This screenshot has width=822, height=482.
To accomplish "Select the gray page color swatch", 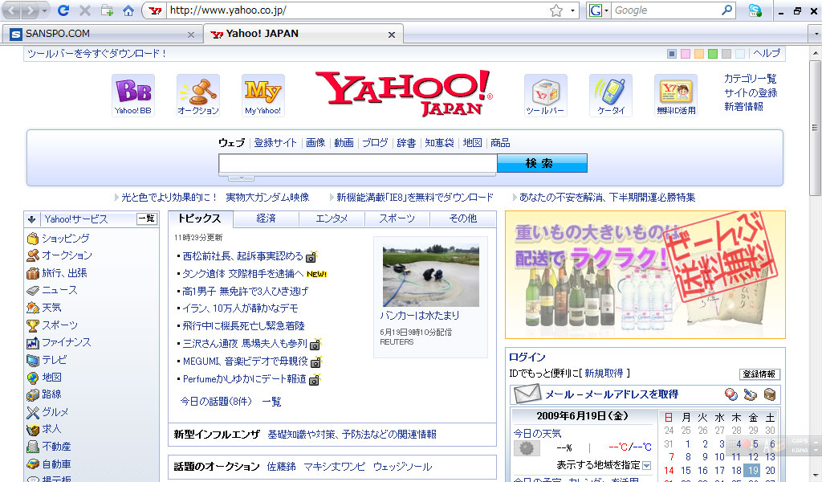I will [726, 54].
